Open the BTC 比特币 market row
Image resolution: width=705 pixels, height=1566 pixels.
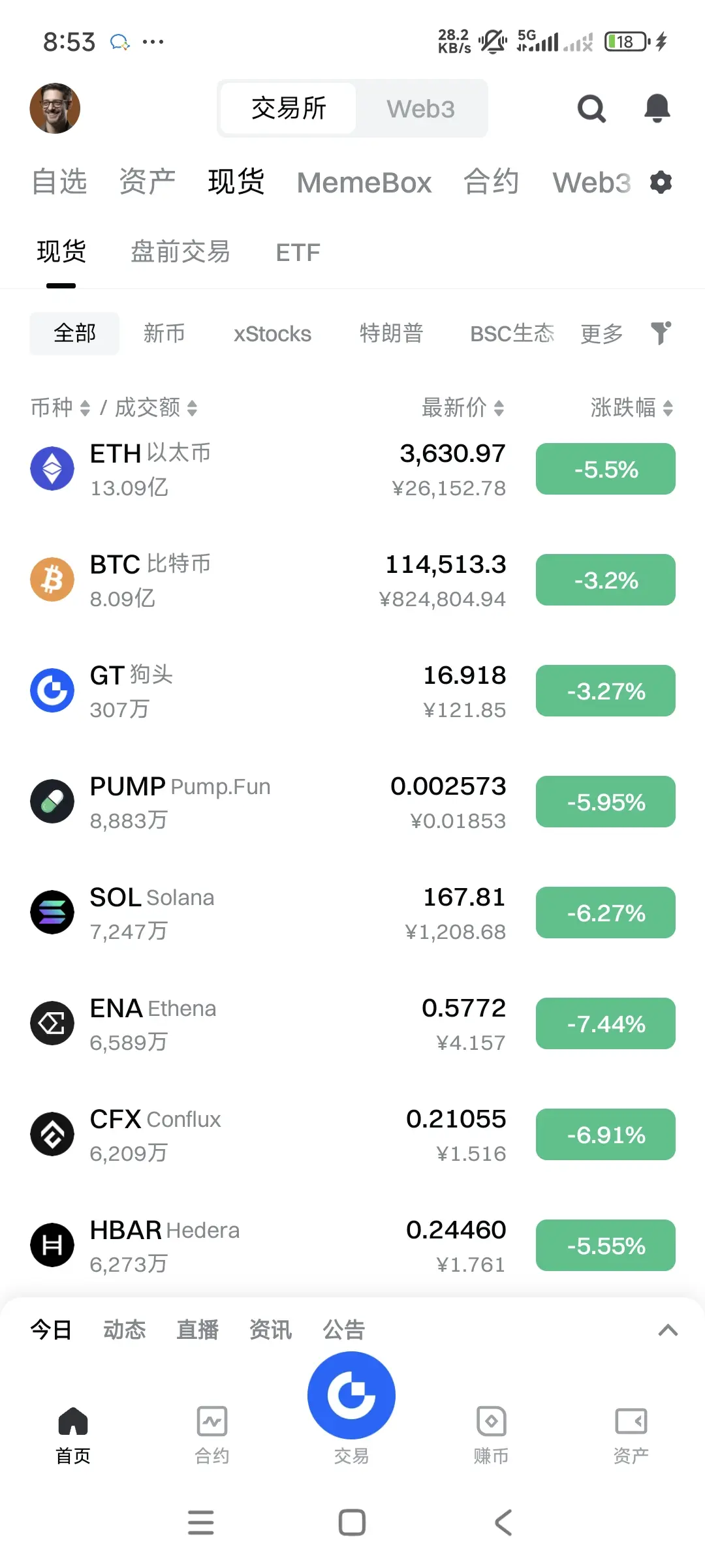(x=352, y=581)
